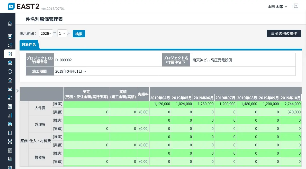Click the car icon in sidebar

10,89
